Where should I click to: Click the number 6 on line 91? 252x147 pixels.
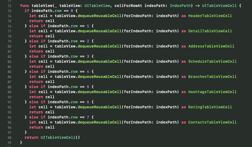click(x=88, y=102)
